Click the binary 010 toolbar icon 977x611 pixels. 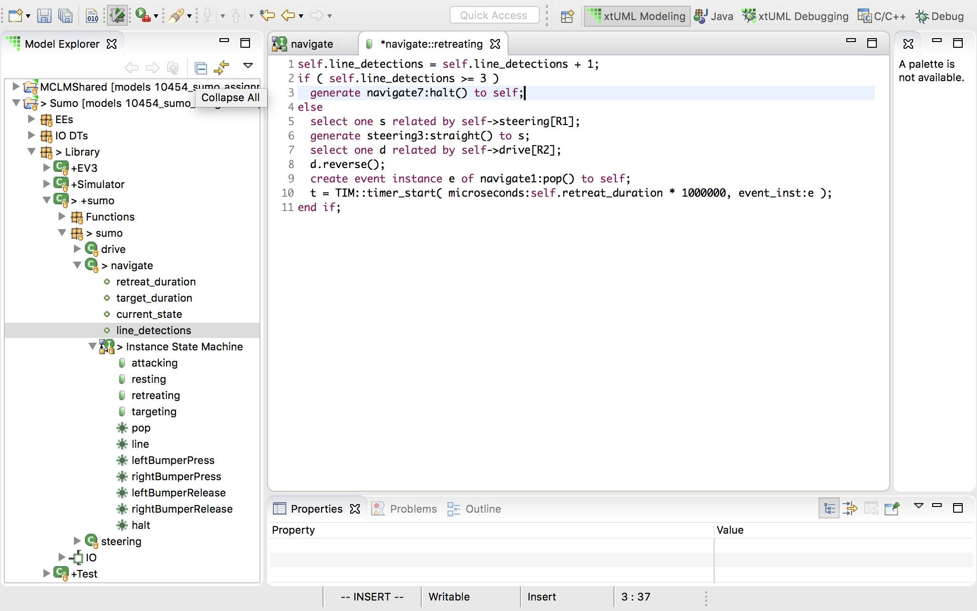point(92,16)
